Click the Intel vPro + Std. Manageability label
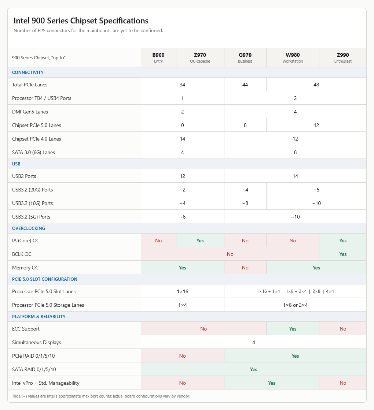Screen dimensions: 374x410 tap(45, 383)
